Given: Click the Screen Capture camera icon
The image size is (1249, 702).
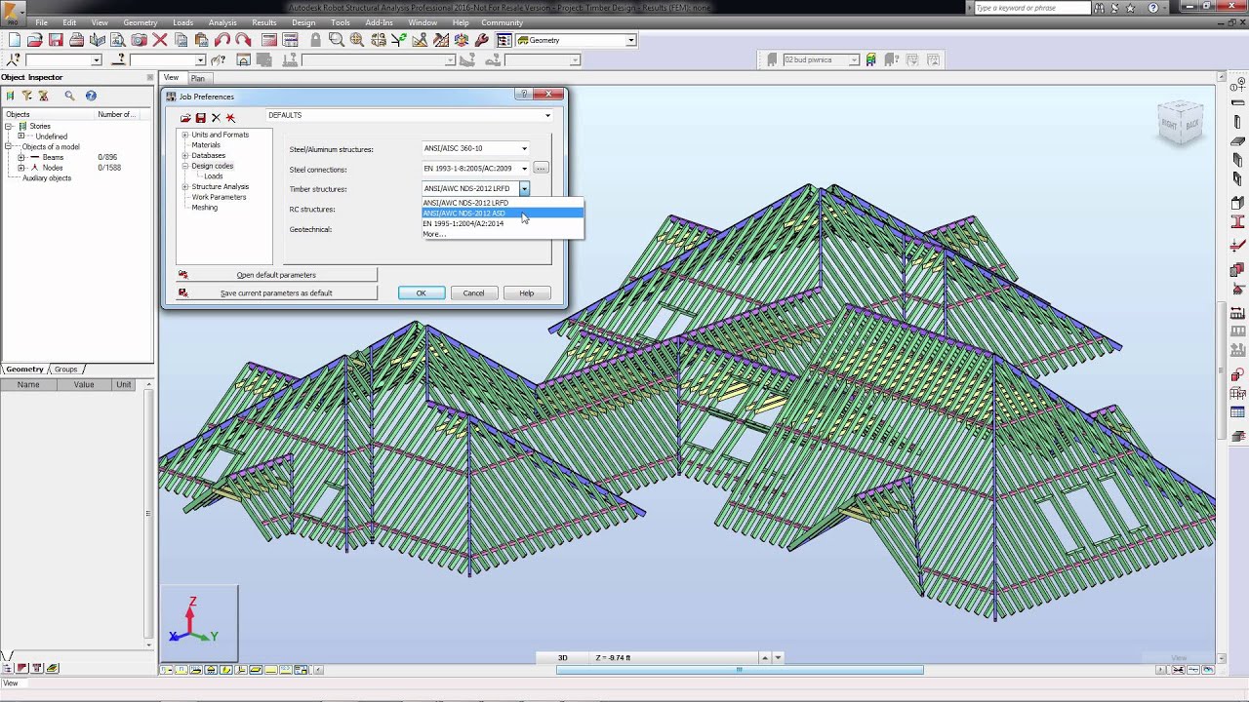Looking at the screenshot, I should click(x=139, y=40).
